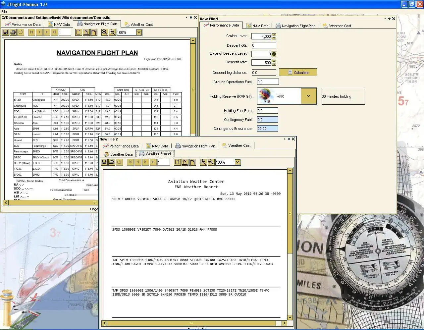Zoom in on New File 2 weather report
The image size is (424, 330).
pos(203,162)
